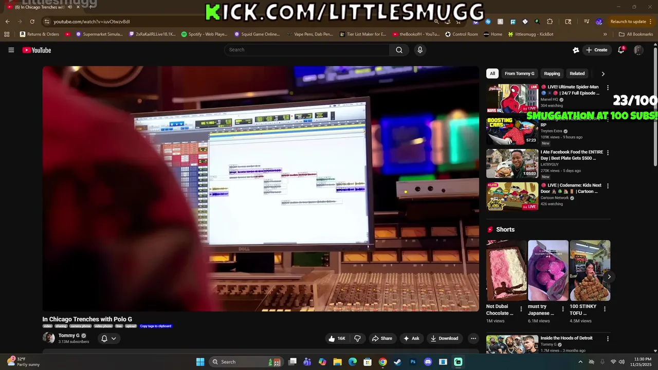This screenshot has width=658, height=370.
Task: Open the littlesmugg - KickBot bookmark
Action: (x=531, y=34)
